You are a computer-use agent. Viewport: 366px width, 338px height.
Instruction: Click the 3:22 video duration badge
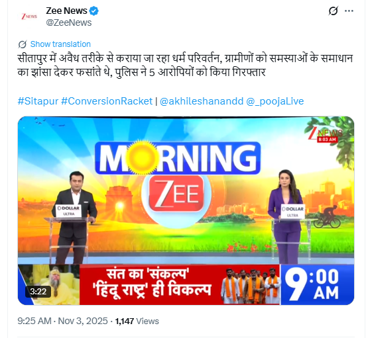tap(38, 292)
